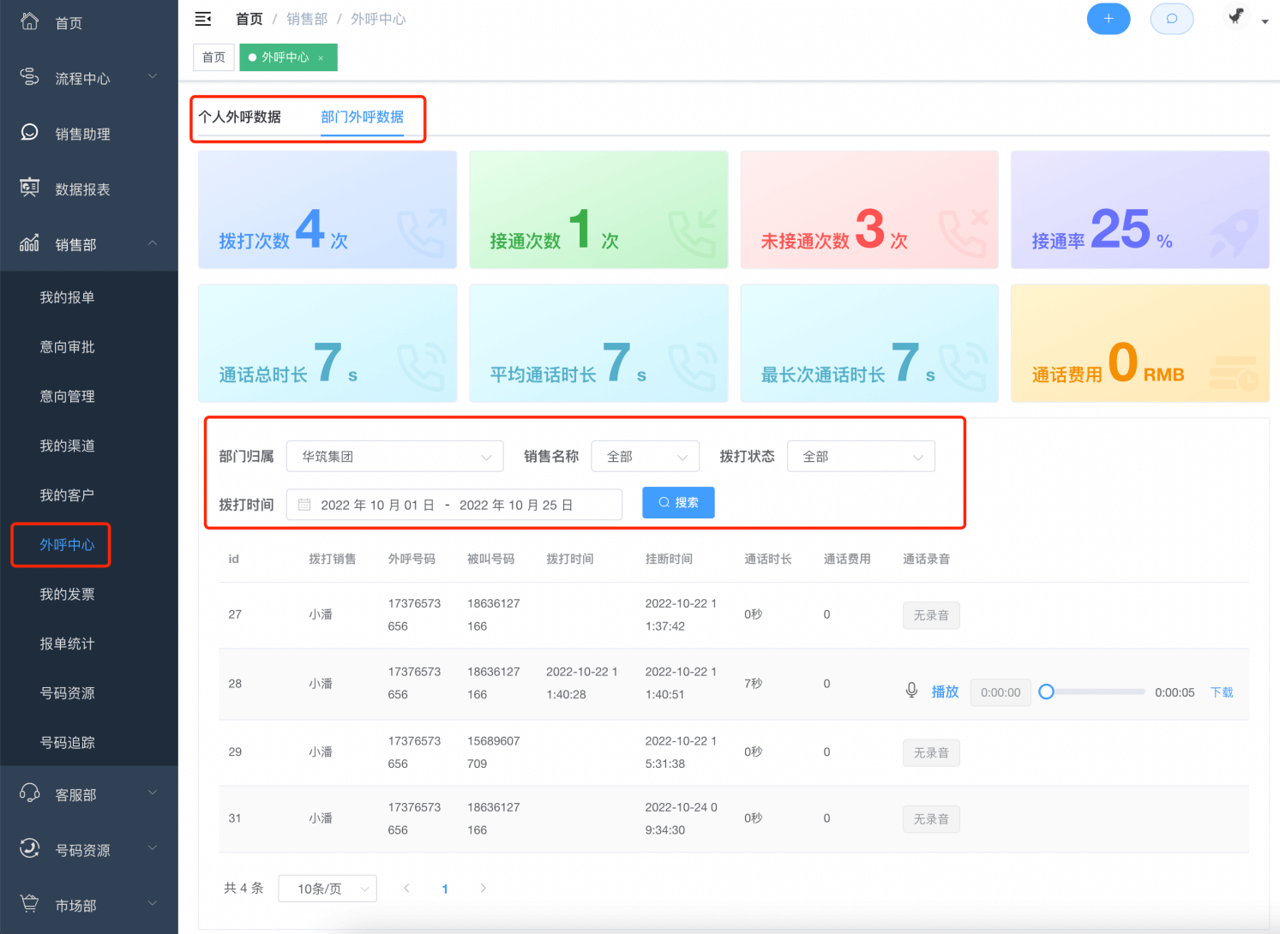1280x934 pixels.
Task: Close the 外呼中心 tab with x icon
Action: (x=321, y=58)
